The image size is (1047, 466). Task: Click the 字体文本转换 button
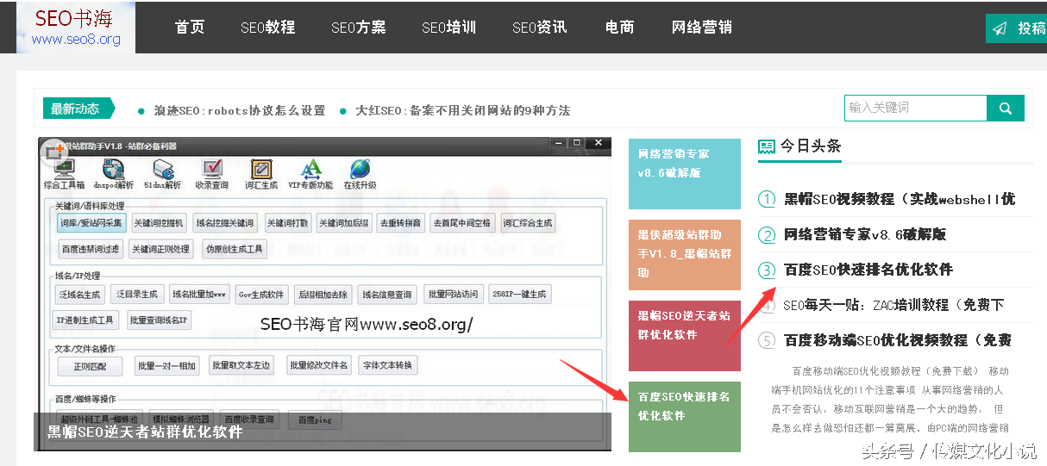(x=387, y=366)
